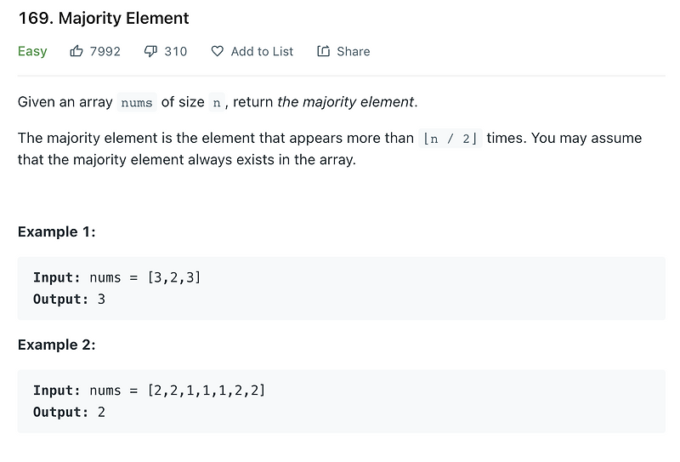The width and height of the screenshot is (680, 462).
Task: Select the 7992 likes count
Action: (105, 51)
